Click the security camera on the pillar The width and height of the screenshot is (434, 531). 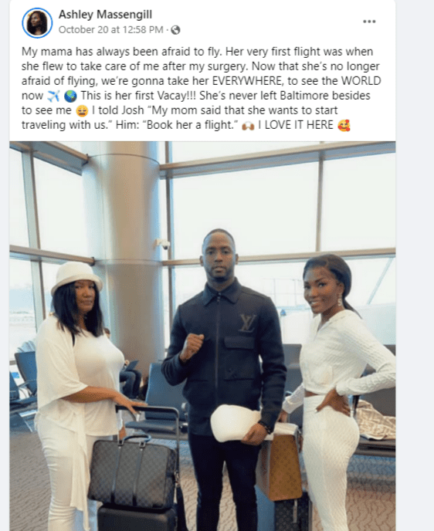tap(163, 243)
